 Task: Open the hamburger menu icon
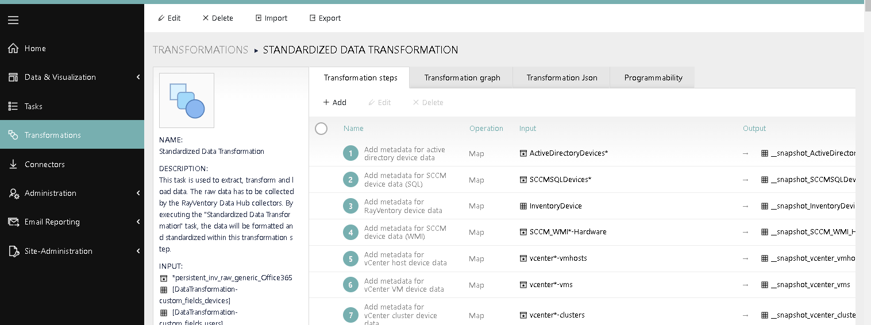point(13,20)
